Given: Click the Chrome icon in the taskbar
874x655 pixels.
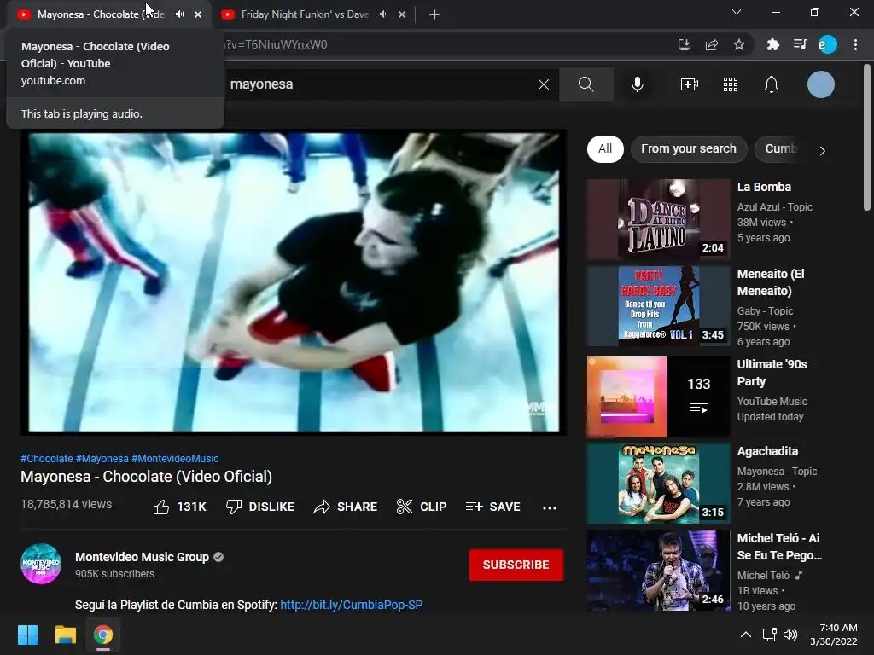Looking at the screenshot, I should click(x=103, y=635).
